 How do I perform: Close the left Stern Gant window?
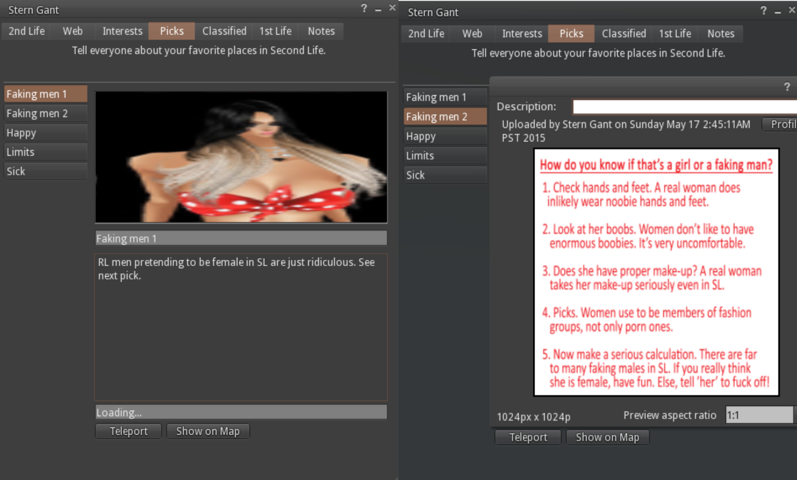(x=392, y=8)
